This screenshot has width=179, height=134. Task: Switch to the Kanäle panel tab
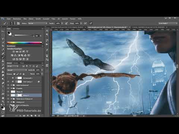pyautogui.click(x=16, y=63)
